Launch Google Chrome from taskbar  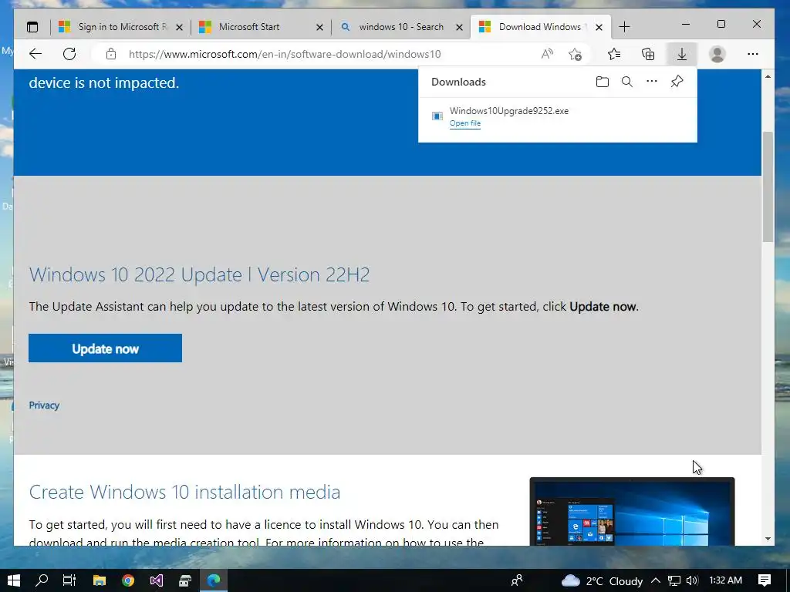[x=128, y=580]
